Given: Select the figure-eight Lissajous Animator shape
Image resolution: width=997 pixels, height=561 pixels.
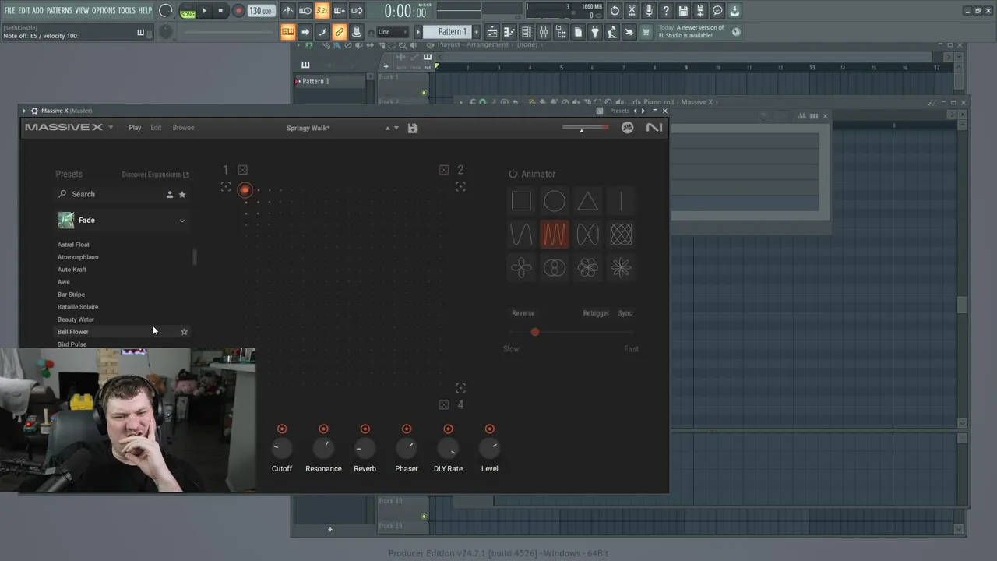Looking at the screenshot, I should pos(588,235).
